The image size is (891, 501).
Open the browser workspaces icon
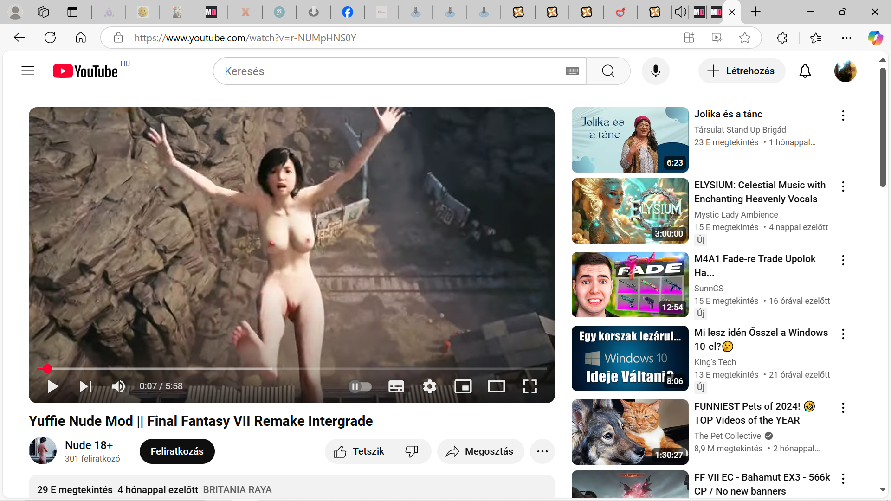tap(43, 12)
